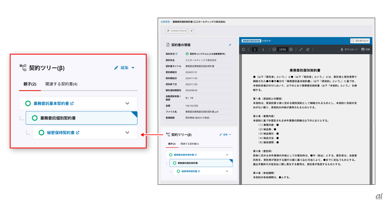Expand 秘密保持契約書 chevron in the app window
385x202 pixels.
tap(227, 171)
